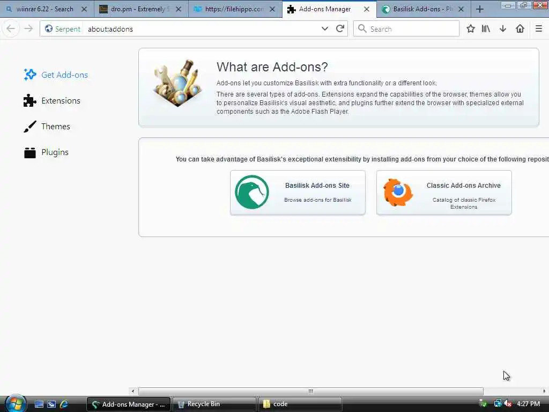Click the Themes paintbrush icon
Screen dimensions: 549x412
(30, 127)
